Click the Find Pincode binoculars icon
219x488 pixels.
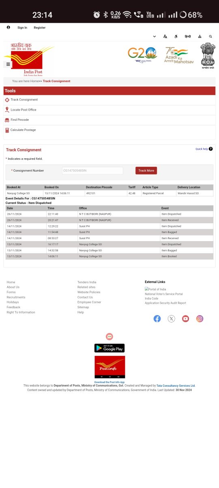(x=7, y=120)
